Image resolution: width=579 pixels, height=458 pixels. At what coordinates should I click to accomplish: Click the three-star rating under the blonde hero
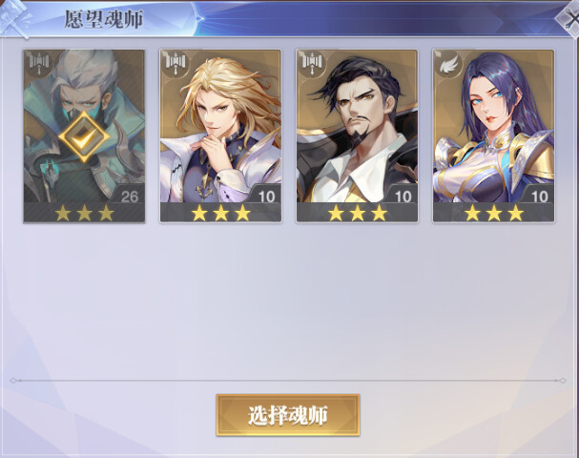(220, 213)
